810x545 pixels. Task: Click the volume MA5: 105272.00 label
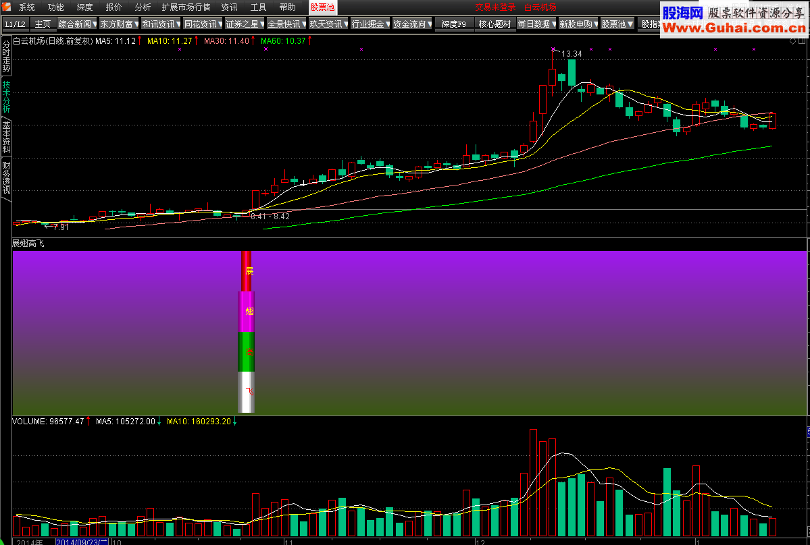pos(126,422)
